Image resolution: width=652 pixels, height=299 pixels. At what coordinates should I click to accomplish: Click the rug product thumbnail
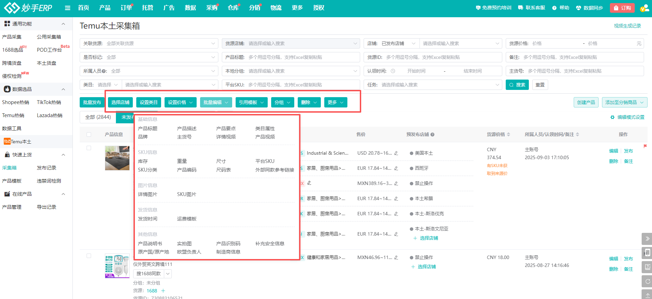coord(117,158)
